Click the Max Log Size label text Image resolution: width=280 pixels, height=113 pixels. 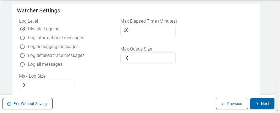click(x=32, y=76)
